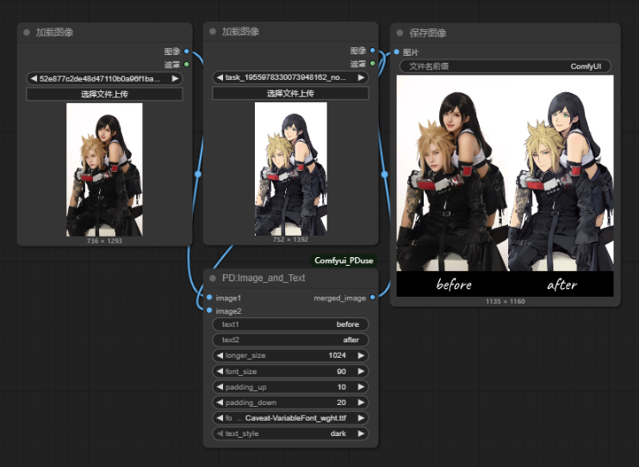Click the 736 × 1293 size label

pos(104,241)
